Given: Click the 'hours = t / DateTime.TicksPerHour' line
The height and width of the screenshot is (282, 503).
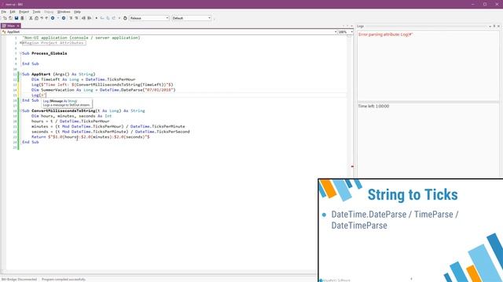Looking at the screenshot, I should click(71, 121).
